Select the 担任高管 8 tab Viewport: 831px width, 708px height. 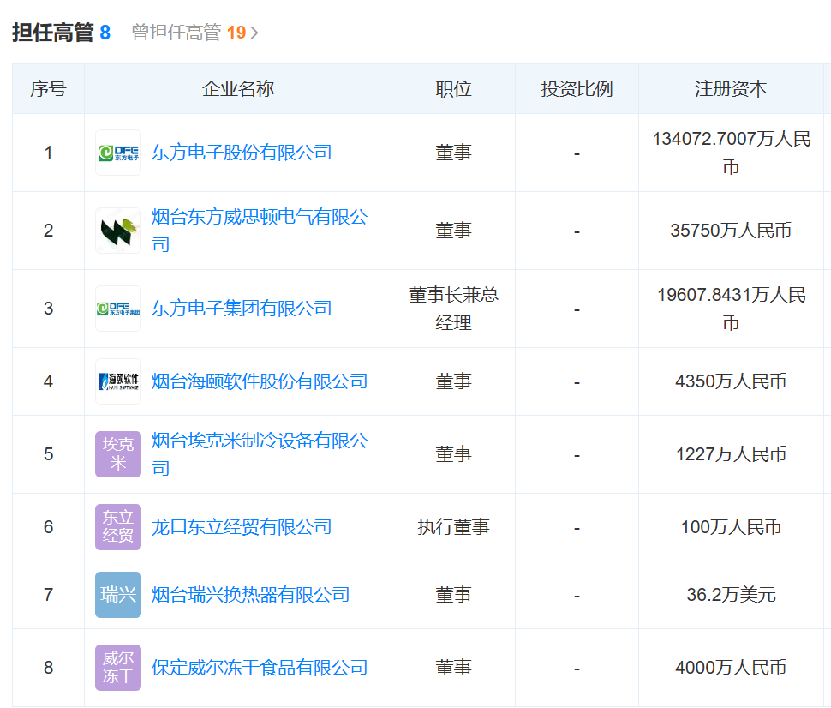61,33
